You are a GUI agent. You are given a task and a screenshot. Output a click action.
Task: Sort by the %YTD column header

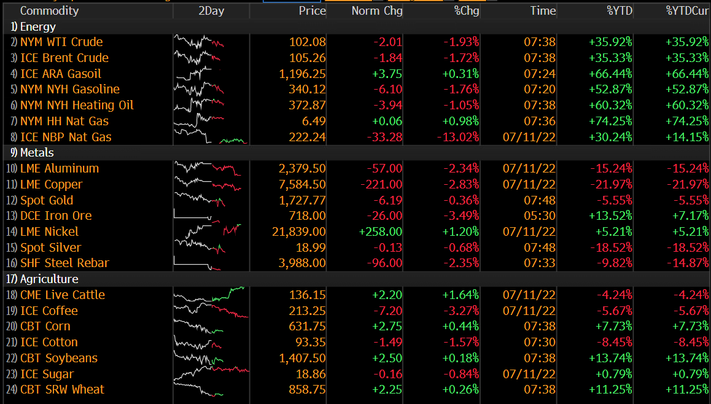[620, 11]
